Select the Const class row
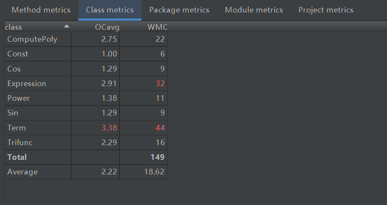387x205 pixels. [x=18, y=54]
